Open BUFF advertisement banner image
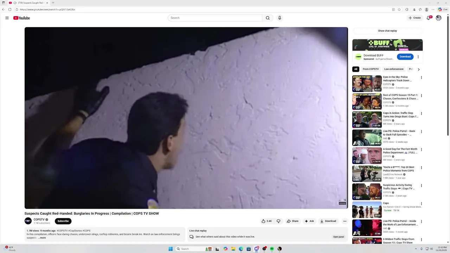The image size is (450, 253). (387, 45)
